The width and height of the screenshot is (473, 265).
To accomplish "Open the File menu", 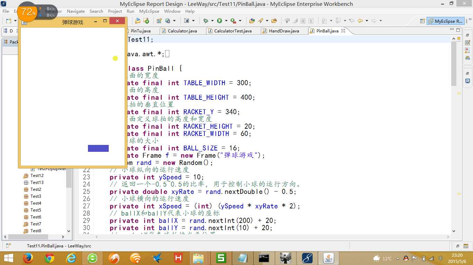I will pos(6,11).
